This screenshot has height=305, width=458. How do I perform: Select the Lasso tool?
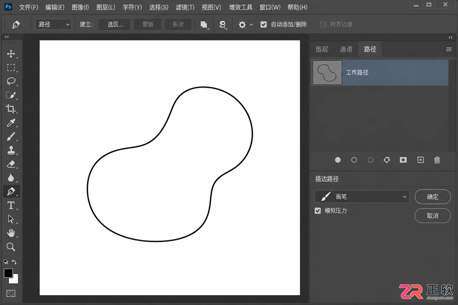(x=11, y=81)
